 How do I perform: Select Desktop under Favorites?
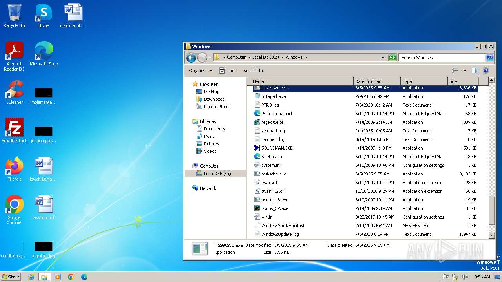coord(211,92)
